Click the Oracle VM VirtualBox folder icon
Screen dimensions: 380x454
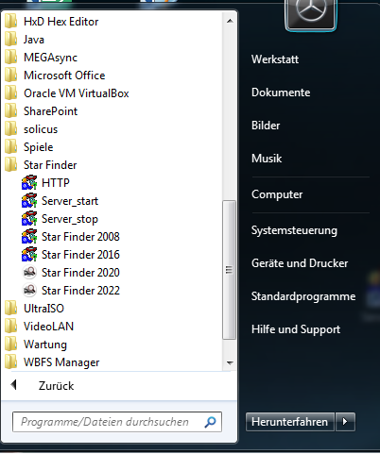11,93
